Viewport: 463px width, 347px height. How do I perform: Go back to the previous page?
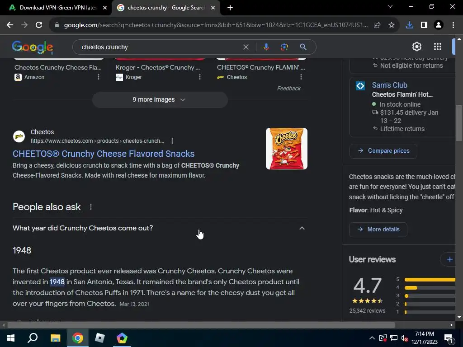[x=10, y=25]
